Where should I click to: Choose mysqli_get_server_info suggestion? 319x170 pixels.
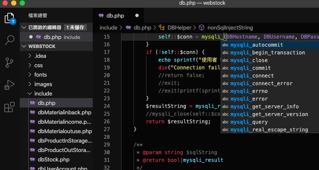[270, 107]
